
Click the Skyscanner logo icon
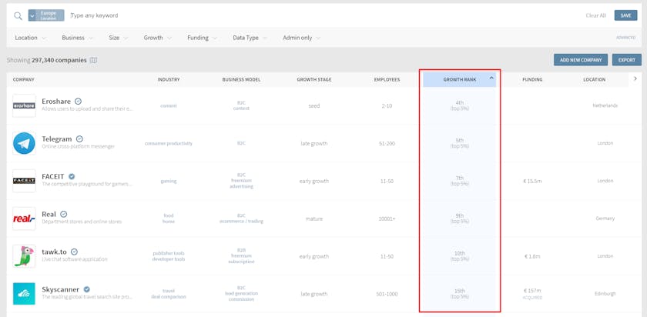(24, 293)
